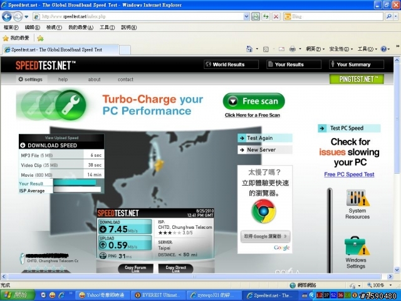The height and width of the screenshot is (301, 401).
Task: Click the blue Help question icon
Action: click(383, 49)
